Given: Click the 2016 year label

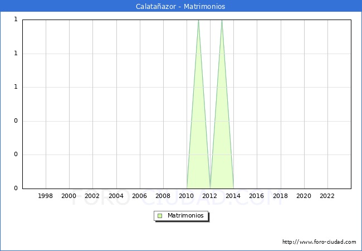Looking at the screenshot, I should point(257,196).
